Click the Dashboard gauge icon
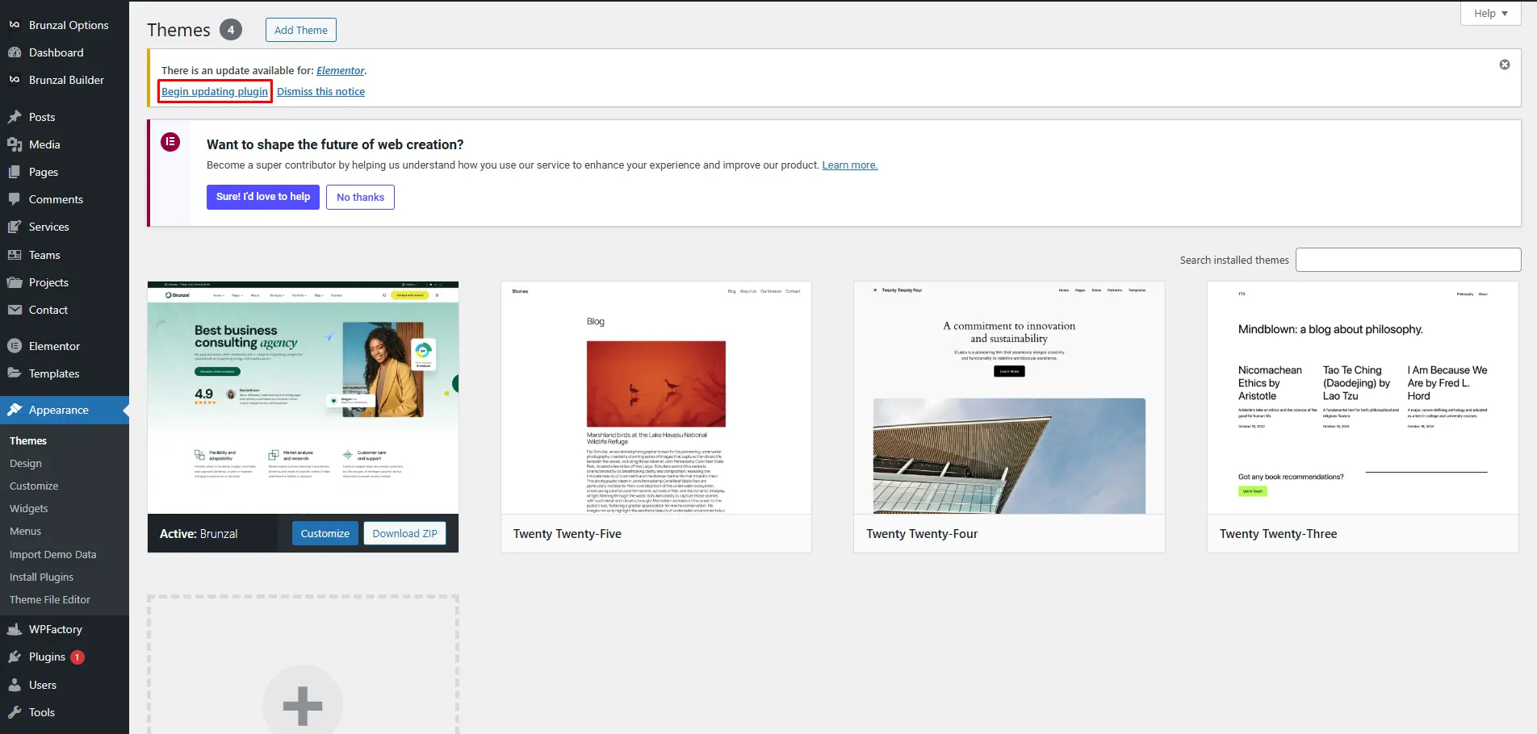This screenshot has height=734, width=1537. pos(15,52)
